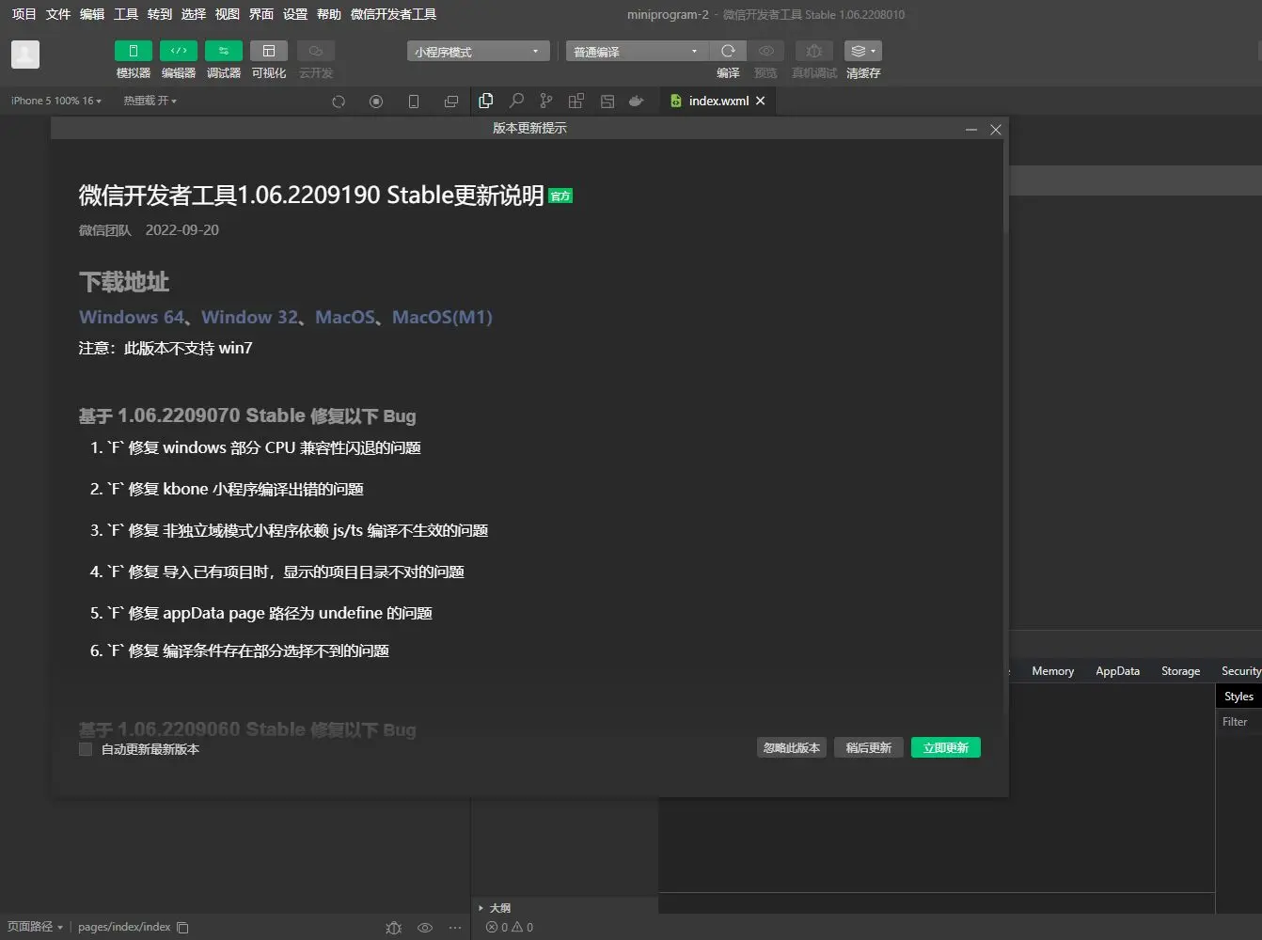The image size is (1262, 940).
Task: Close the index.wxml tab
Action: [761, 101]
